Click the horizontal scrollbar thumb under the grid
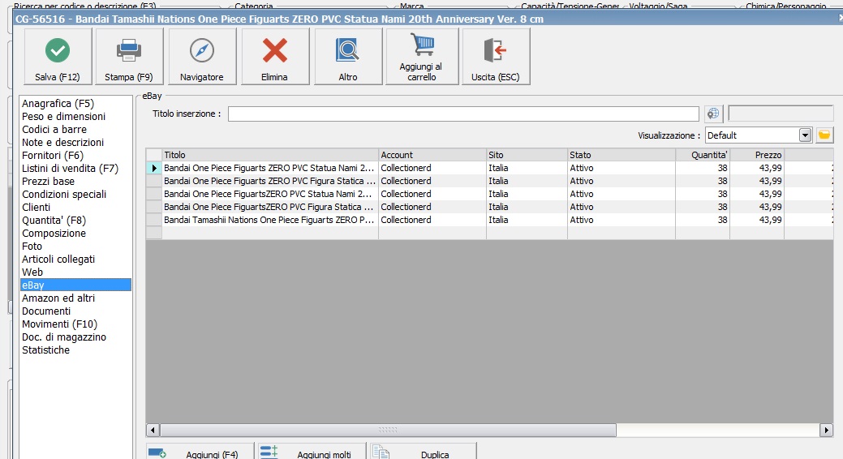Image resolution: width=843 pixels, height=459 pixels. (x=388, y=430)
